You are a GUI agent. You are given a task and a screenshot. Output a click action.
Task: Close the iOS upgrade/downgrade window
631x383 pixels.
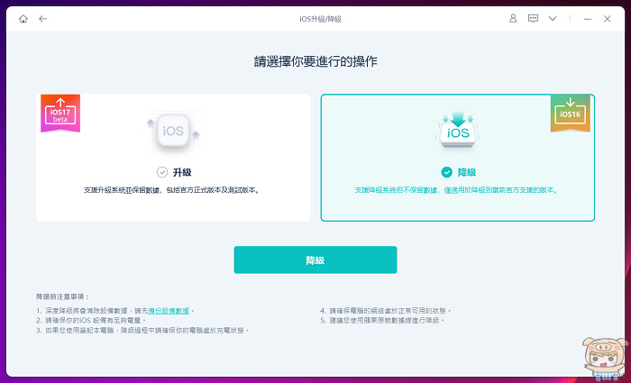608,19
